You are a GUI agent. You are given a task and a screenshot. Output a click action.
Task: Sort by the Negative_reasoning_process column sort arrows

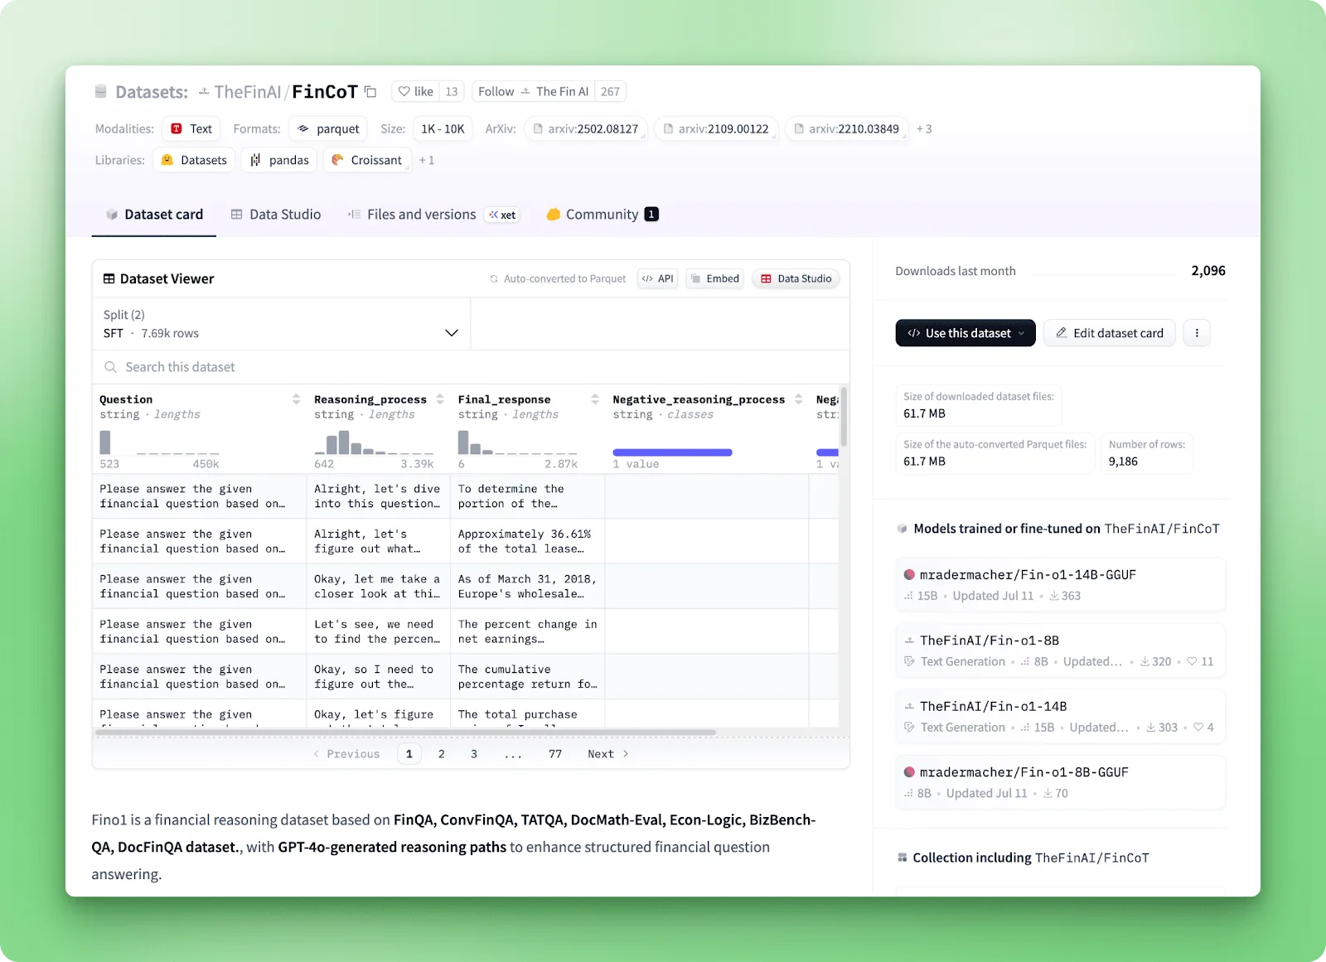[x=798, y=399]
